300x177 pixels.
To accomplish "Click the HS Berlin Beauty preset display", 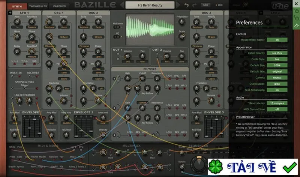I will coord(150,5).
